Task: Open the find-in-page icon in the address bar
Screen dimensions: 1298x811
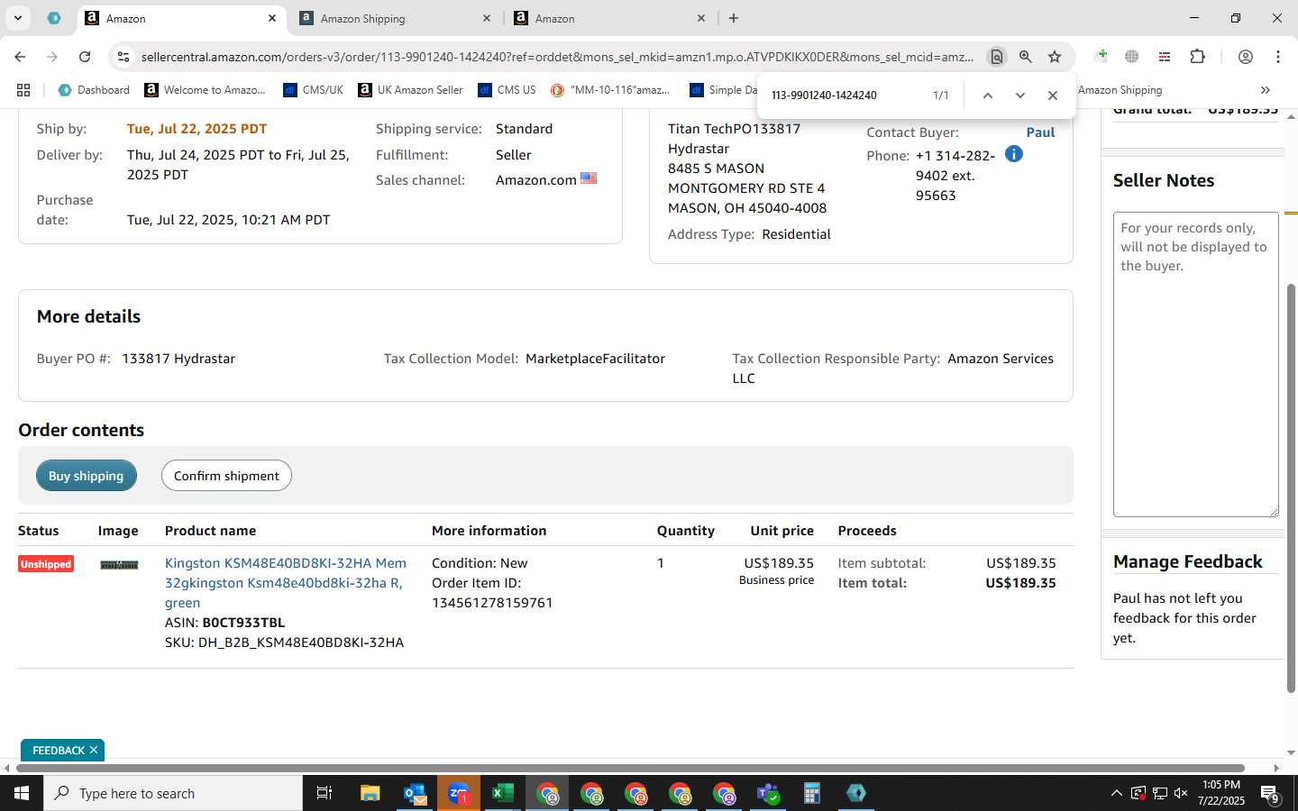Action: 997,57
